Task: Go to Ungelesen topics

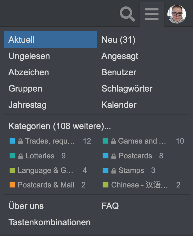Action: [29, 56]
